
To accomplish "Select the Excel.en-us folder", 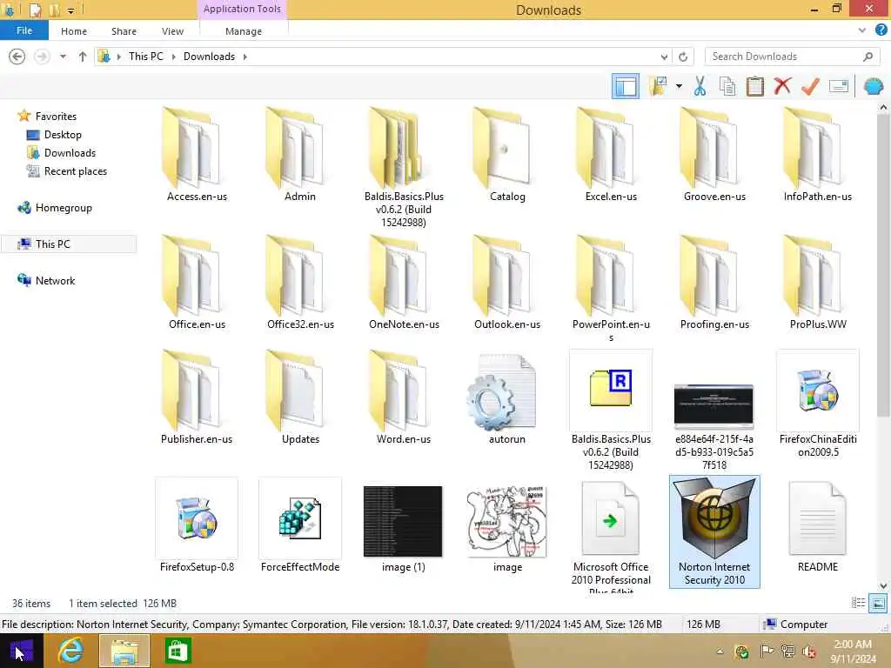I will [611, 155].
